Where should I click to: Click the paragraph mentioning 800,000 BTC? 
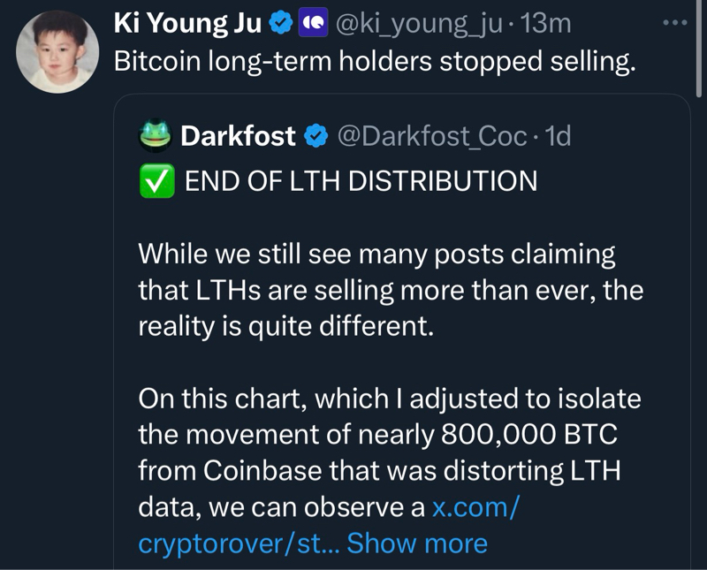point(389,436)
